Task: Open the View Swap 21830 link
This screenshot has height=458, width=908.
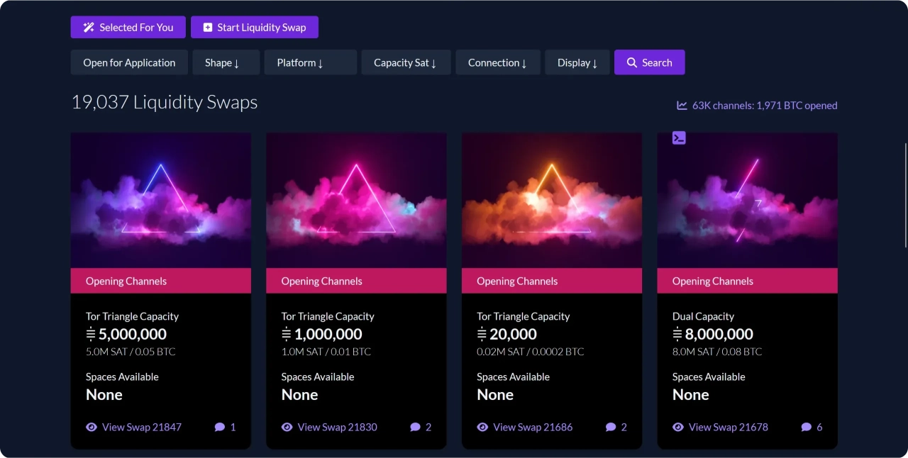Action: [x=337, y=427]
